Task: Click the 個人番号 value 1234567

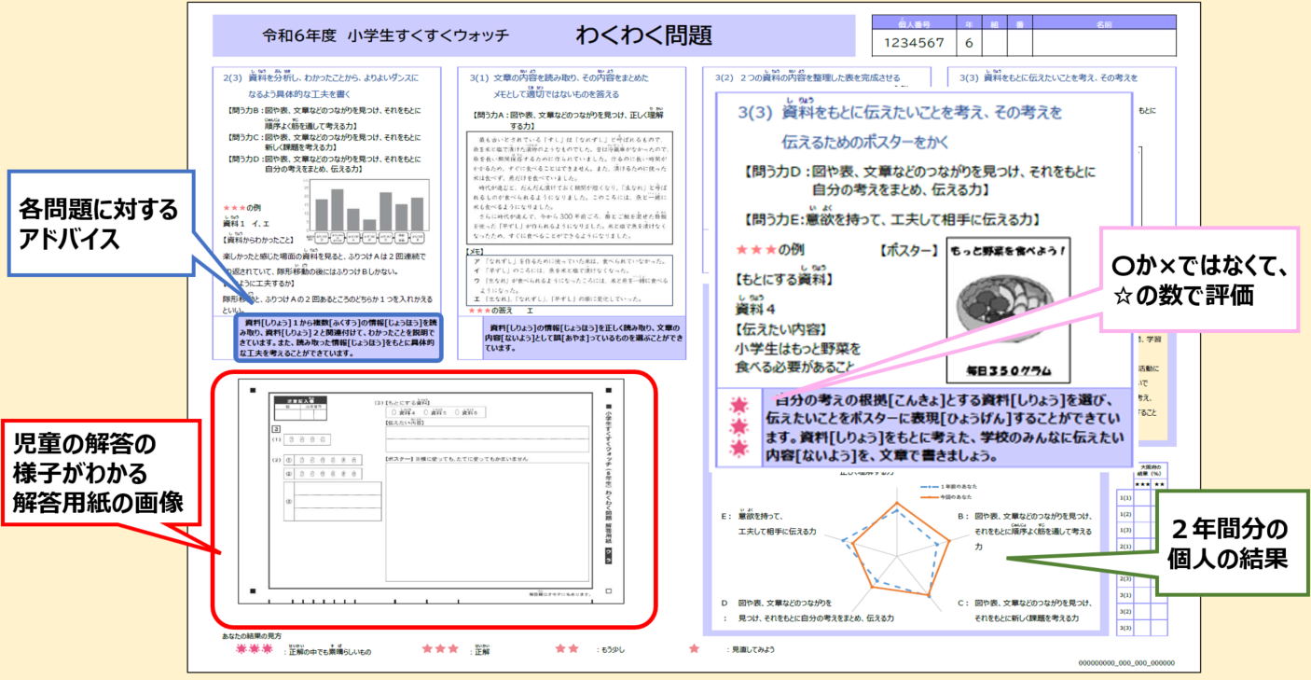Action: pyautogui.click(x=916, y=43)
